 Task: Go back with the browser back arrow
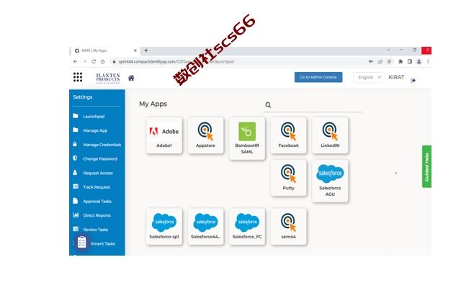pyautogui.click(x=75, y=61)
